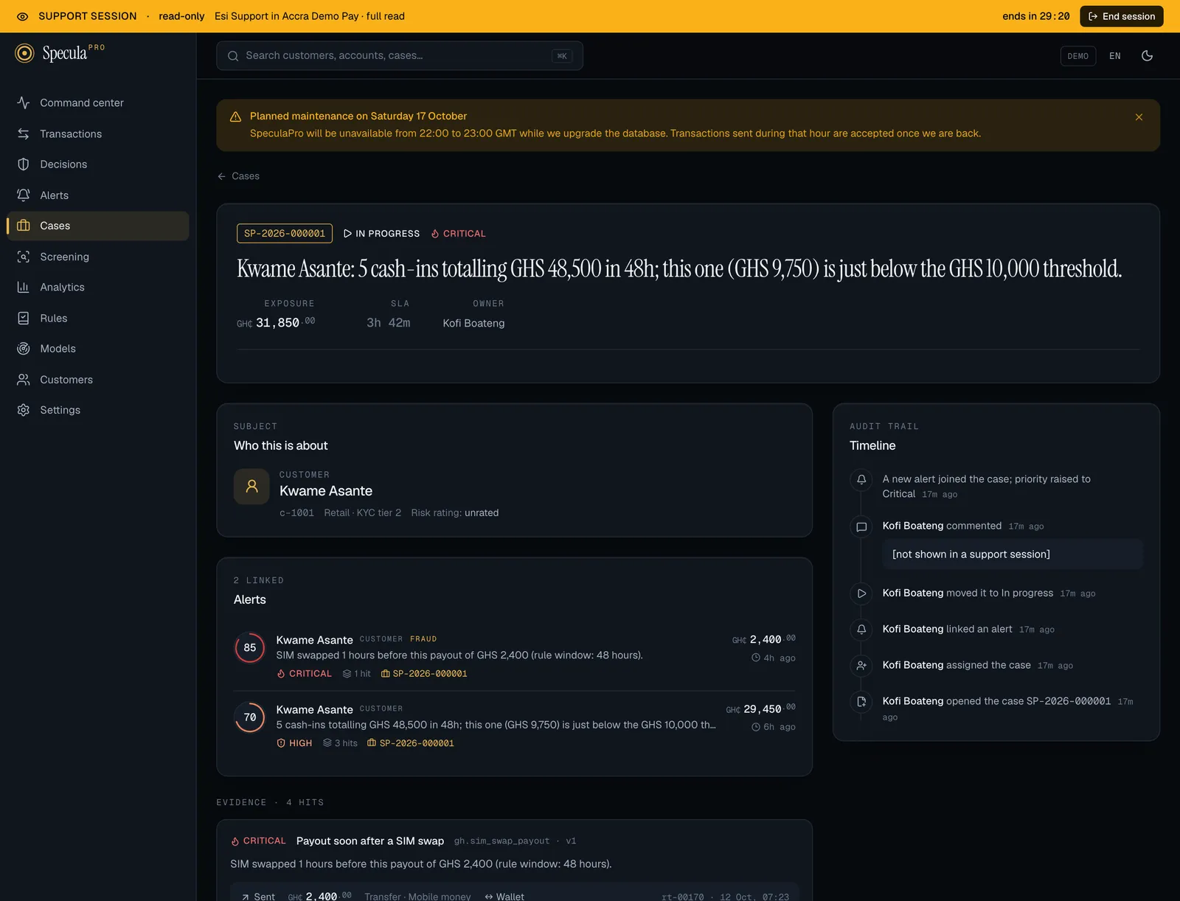Click the SP-2026-000001 case ID badge
This screenshot has width=1180, height=901.
pyautogui.click(x=285, y=234)
